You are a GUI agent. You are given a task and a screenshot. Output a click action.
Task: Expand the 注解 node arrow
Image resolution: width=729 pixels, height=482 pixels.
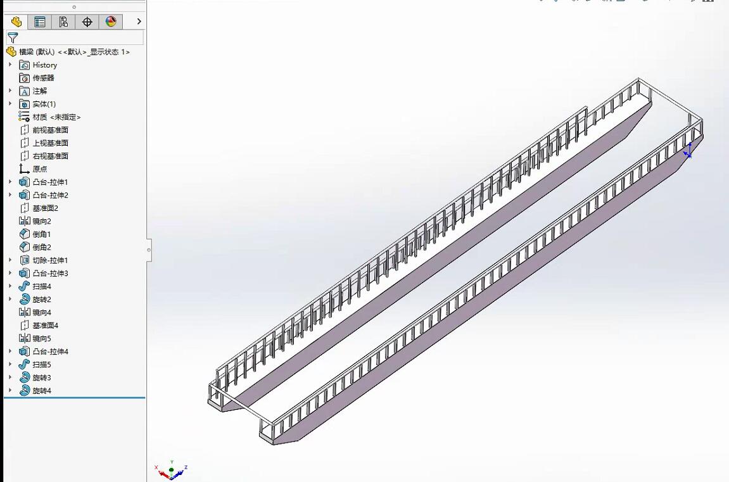[10, 91]
